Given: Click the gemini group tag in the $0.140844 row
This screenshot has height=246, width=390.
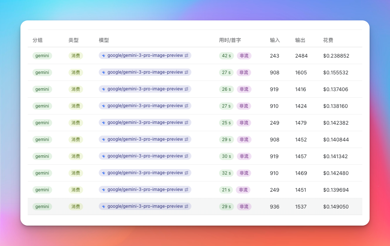Looking at the screenshot, I should (42, 140).
